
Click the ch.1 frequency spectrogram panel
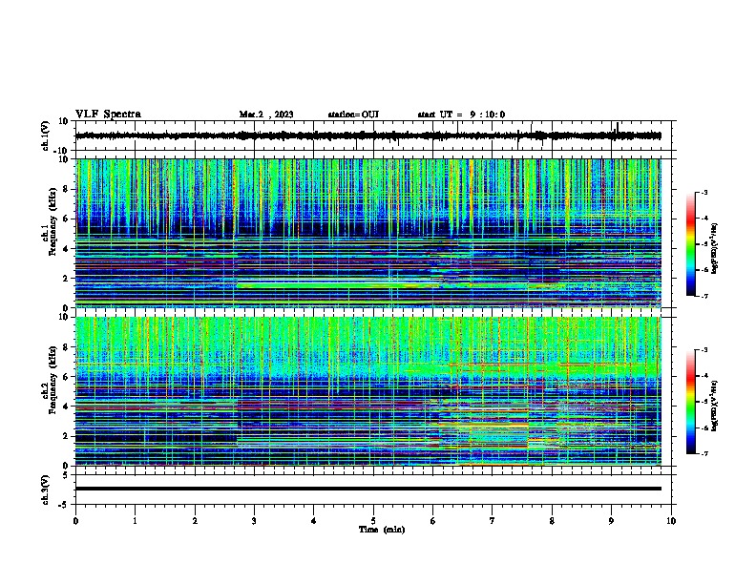click(x=368, y=233)
